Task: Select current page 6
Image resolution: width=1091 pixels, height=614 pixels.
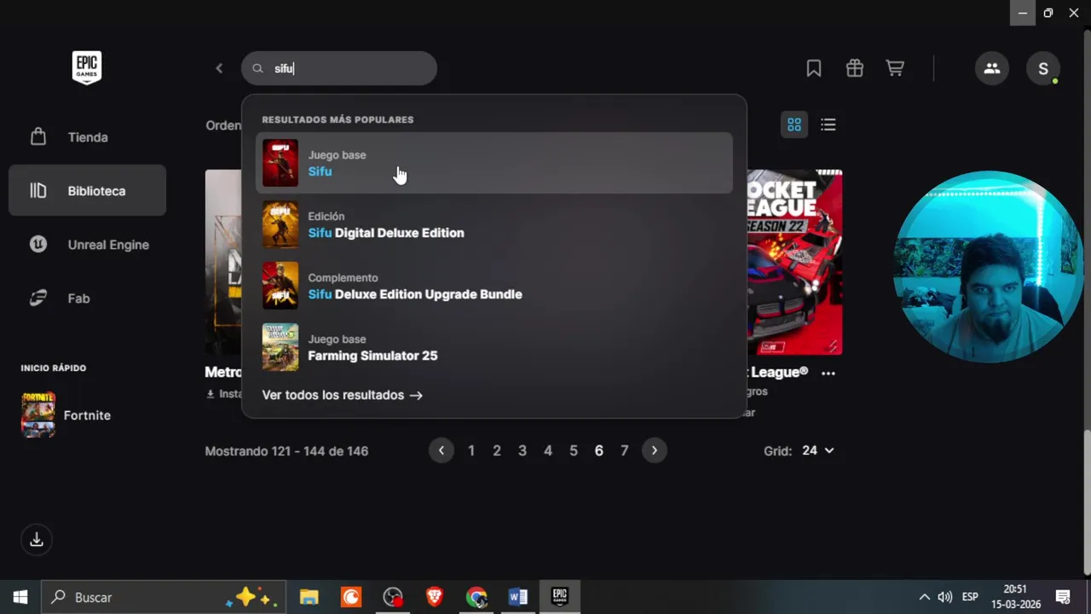Action: pos(599,450)
